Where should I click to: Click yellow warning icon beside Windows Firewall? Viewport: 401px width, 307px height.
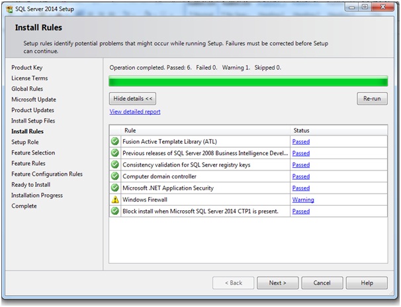(115, 200)
